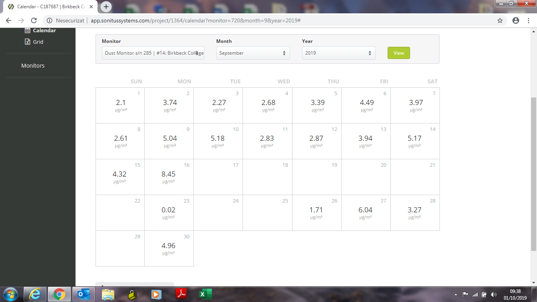Open the Chrome three-dot menu
The image size is (537, 302).
[528, 20]
